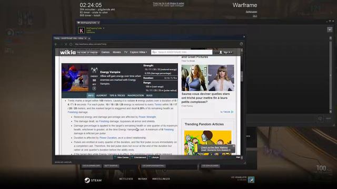The width and height of the screenshot is (337, 189).
Task: Close the Walking Dead popup tooltip
Action: [x=234, y=146]
